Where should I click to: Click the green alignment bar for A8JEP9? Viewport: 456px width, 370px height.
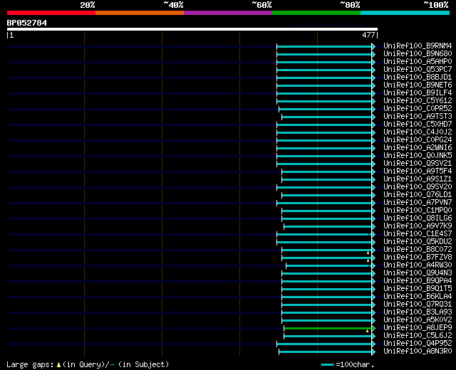(x=328, y=329)
